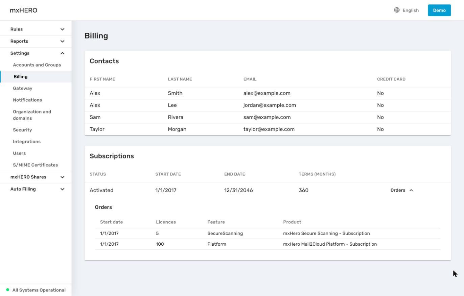Expand the Auto Filling chevron
Image resolution: width=464 pixels, height=296 pixels.
[62, 189]
